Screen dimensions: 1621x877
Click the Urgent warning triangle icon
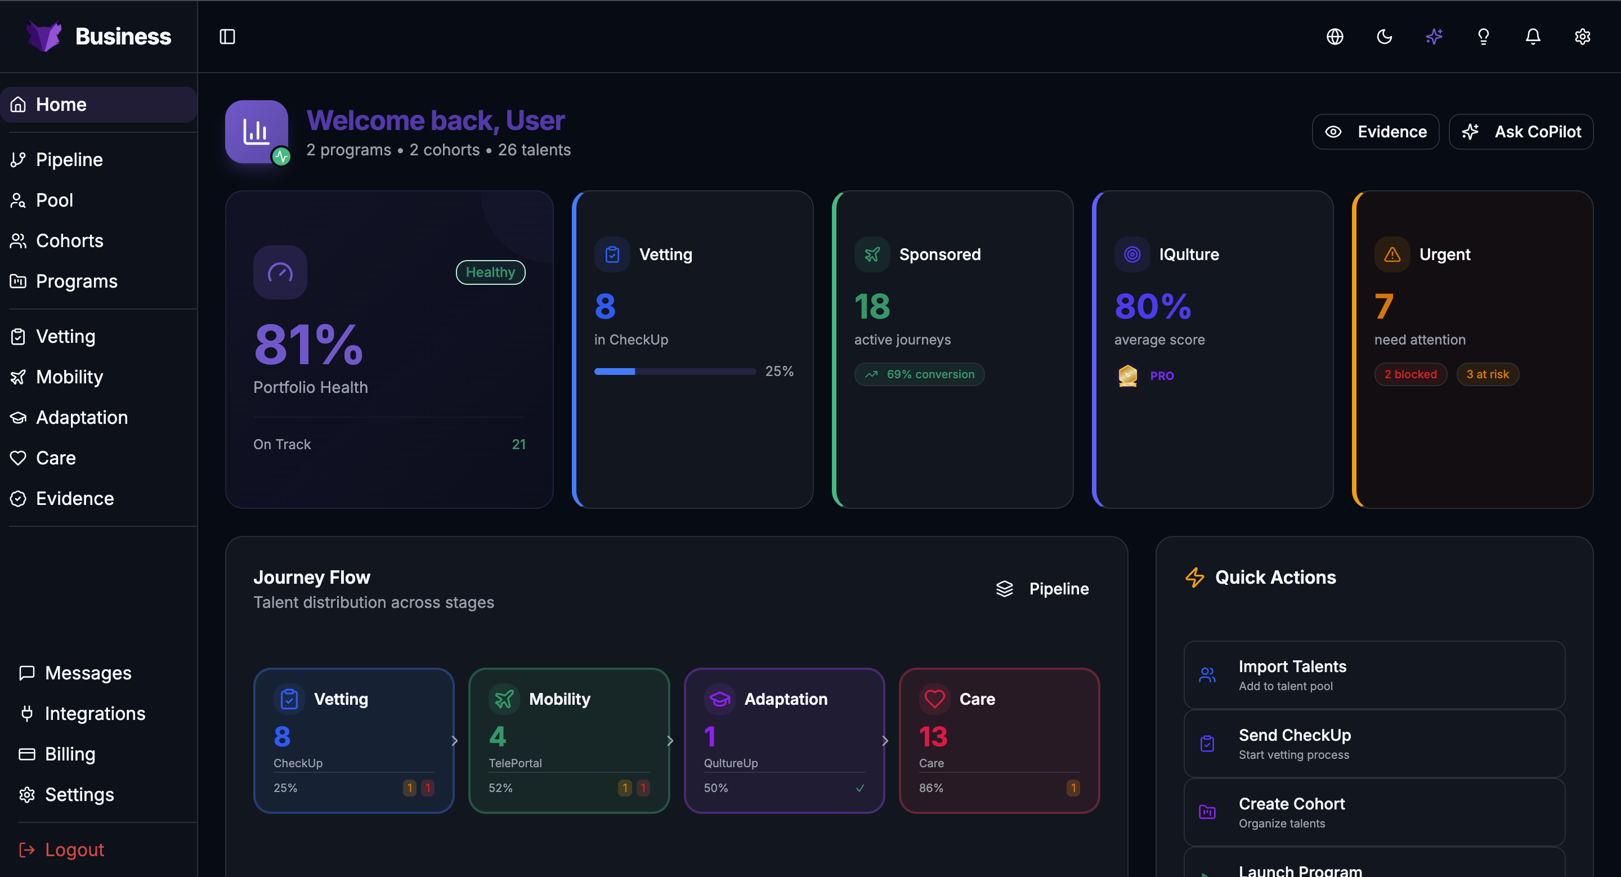1392,254
